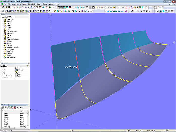The width and height of the screenshot is (176, 132).
Task: Click the Save disk icon
Action: tap(9, 8)
